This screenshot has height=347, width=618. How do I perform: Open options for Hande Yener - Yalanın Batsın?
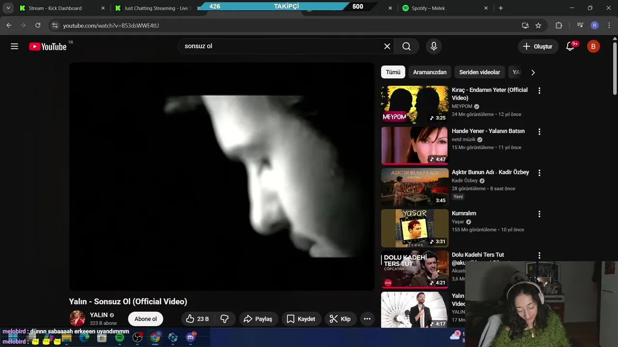pyautogui.click(x=539, y=132)
